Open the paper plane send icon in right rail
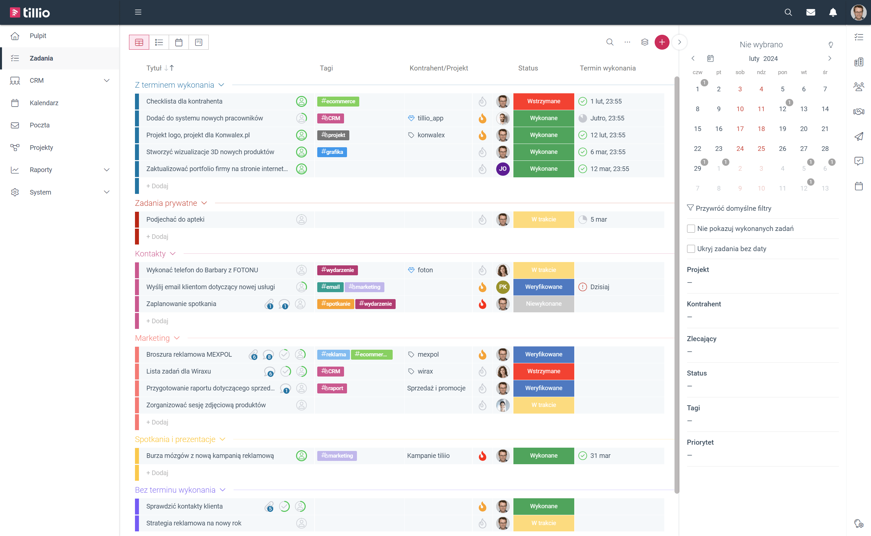The height and width of the screenshot is (536, 871). (859, 136)
